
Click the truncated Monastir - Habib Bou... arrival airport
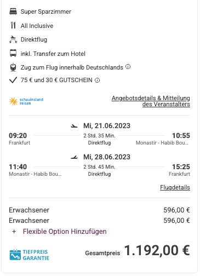pos(162,143)
